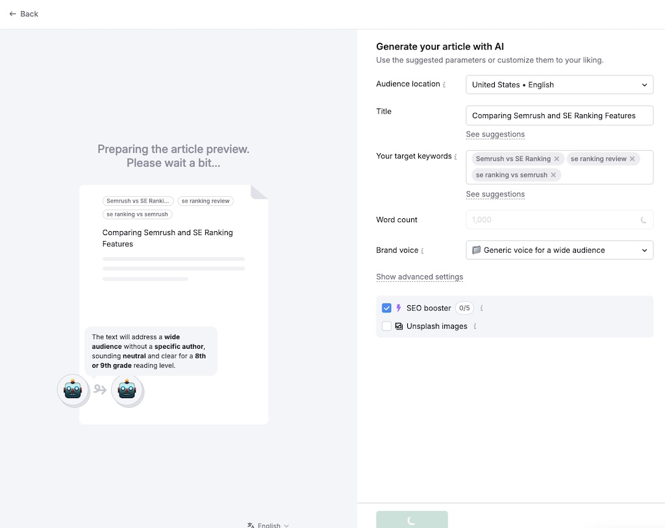Go back using the Back arrow
The height and width of the screenshot is (528, 665).
click(x=23, y=14)
